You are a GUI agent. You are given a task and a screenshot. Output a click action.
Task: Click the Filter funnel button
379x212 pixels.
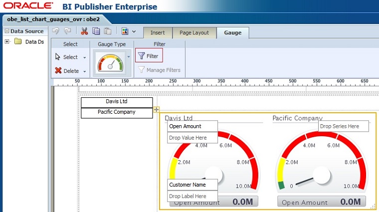[149, 56]
